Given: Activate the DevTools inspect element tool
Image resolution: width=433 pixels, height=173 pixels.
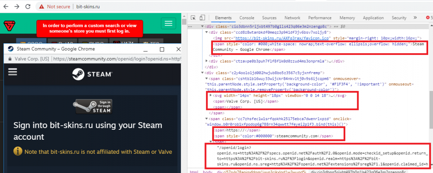Looking at the screenshot, I should pos(193,18).
